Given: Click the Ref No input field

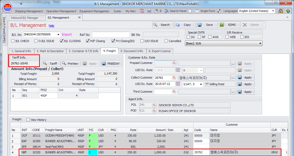Looking at the screenshot, I should pos(111,35).
